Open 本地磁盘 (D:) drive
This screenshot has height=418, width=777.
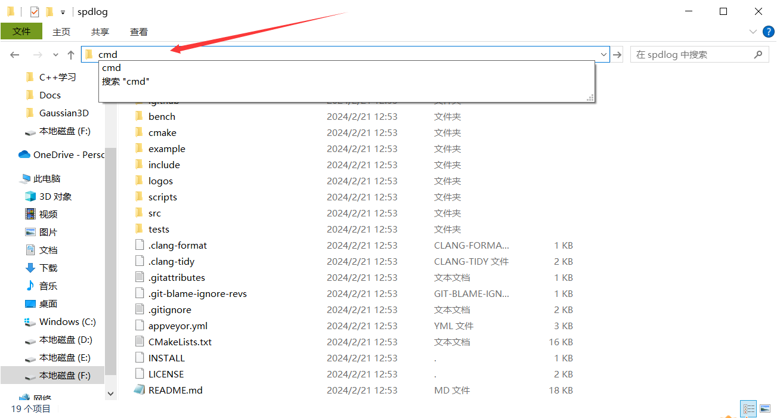(x=66, y=340)
